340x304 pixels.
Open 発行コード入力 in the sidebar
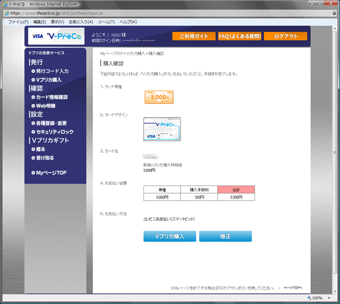click(x=50, y=71)
